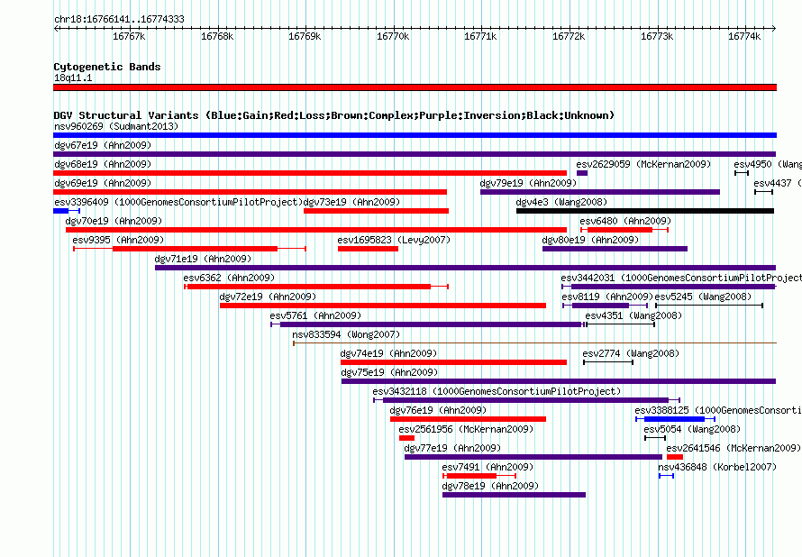
Task: Click the dgv71e19 (Ahn2009) variant label
Action: point(203,259)
